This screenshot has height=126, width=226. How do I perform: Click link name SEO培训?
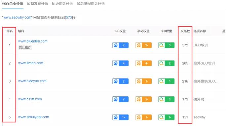(201, 45)
